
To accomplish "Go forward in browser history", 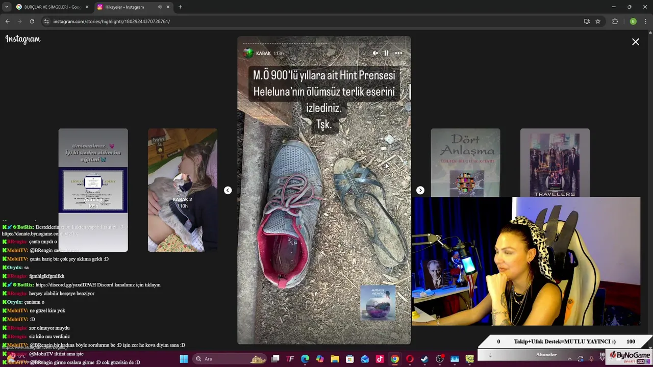I will click(20, 21).
